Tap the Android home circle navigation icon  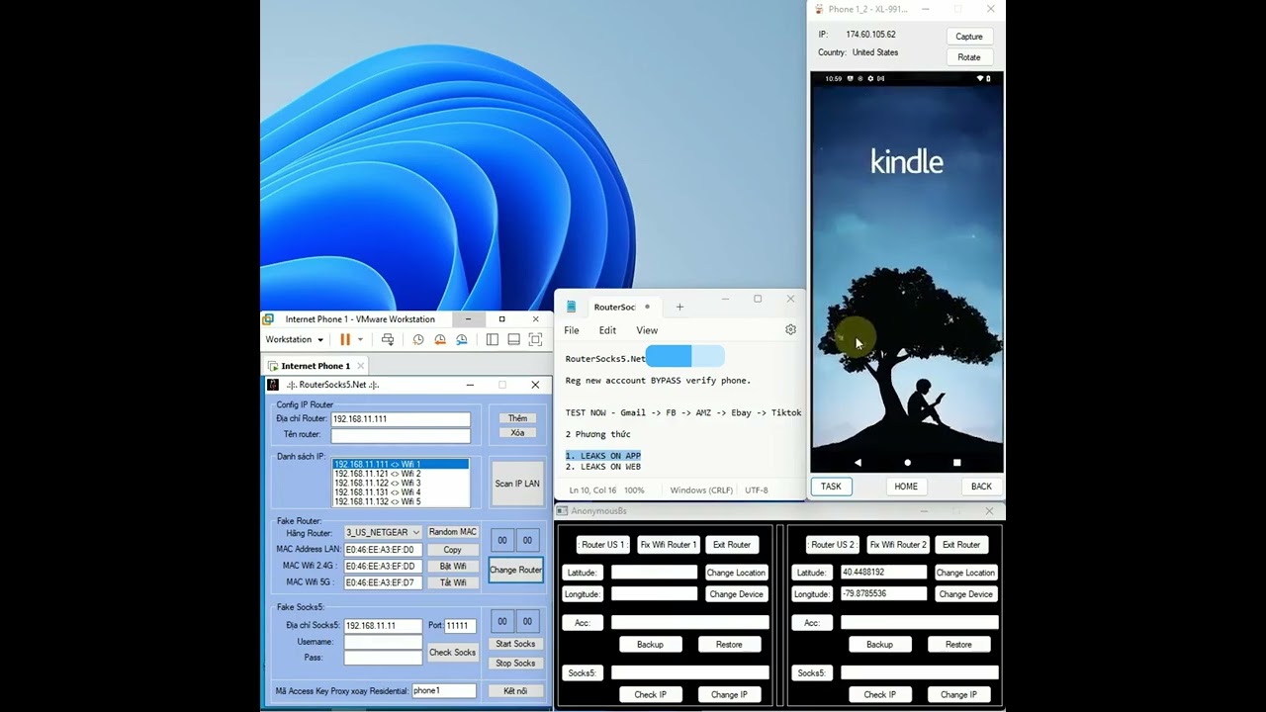click(907, 462)
